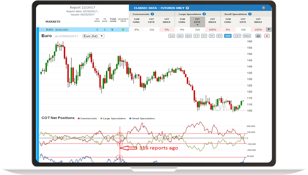Select the MAX time range
Viewport: 308px width, 175px height.
click(x=247, y=36)
